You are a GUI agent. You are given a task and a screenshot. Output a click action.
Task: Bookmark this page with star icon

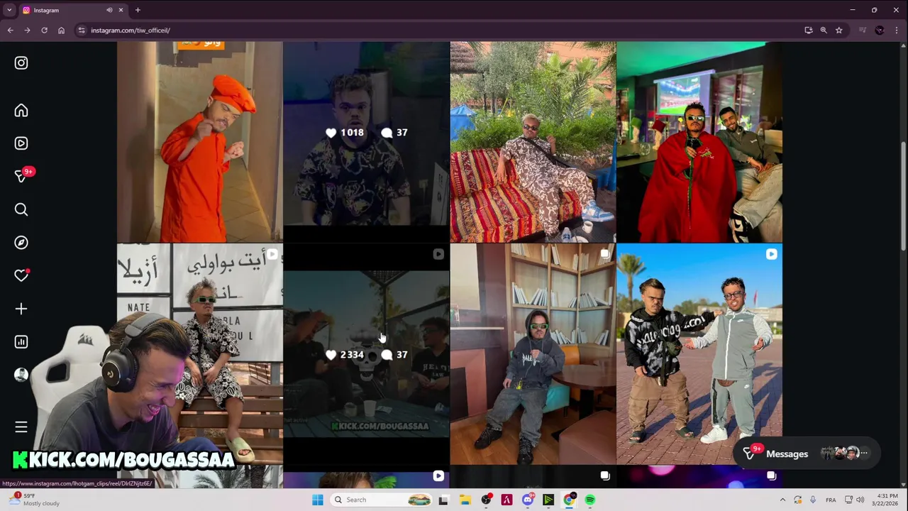pos(838,31)
